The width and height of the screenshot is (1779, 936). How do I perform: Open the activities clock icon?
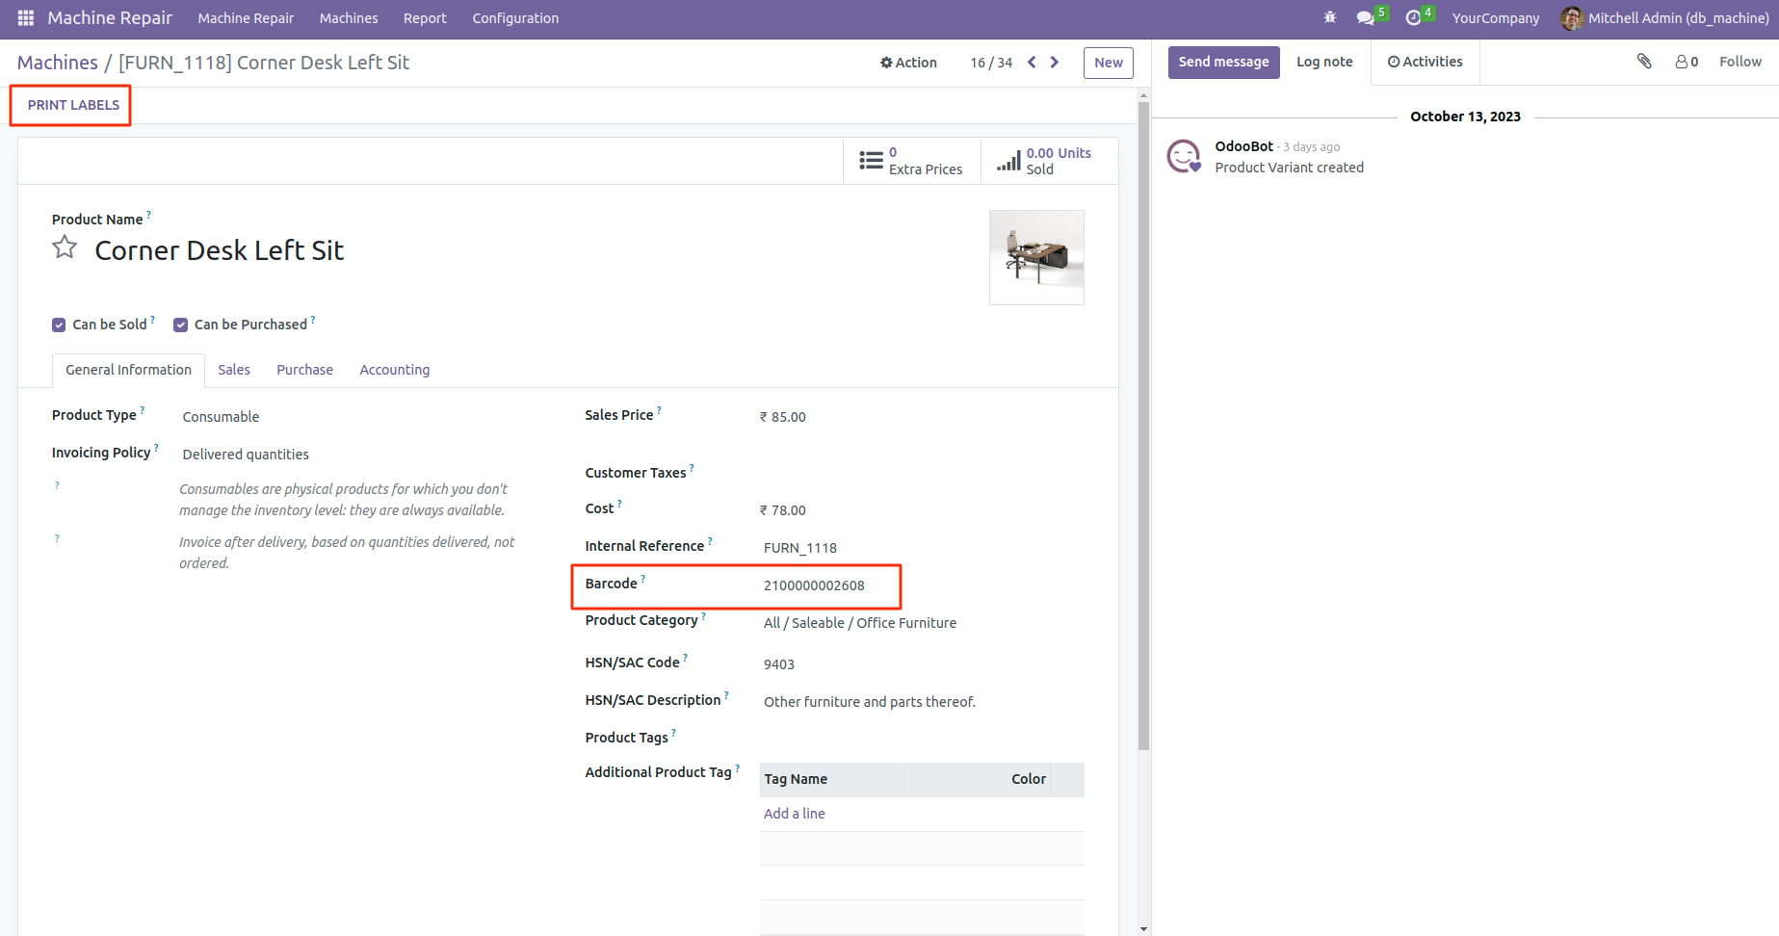[x=1413, y=18]
